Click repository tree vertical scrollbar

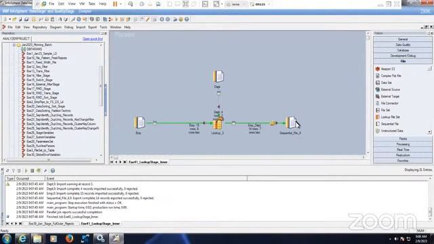(x=101, y=86)
